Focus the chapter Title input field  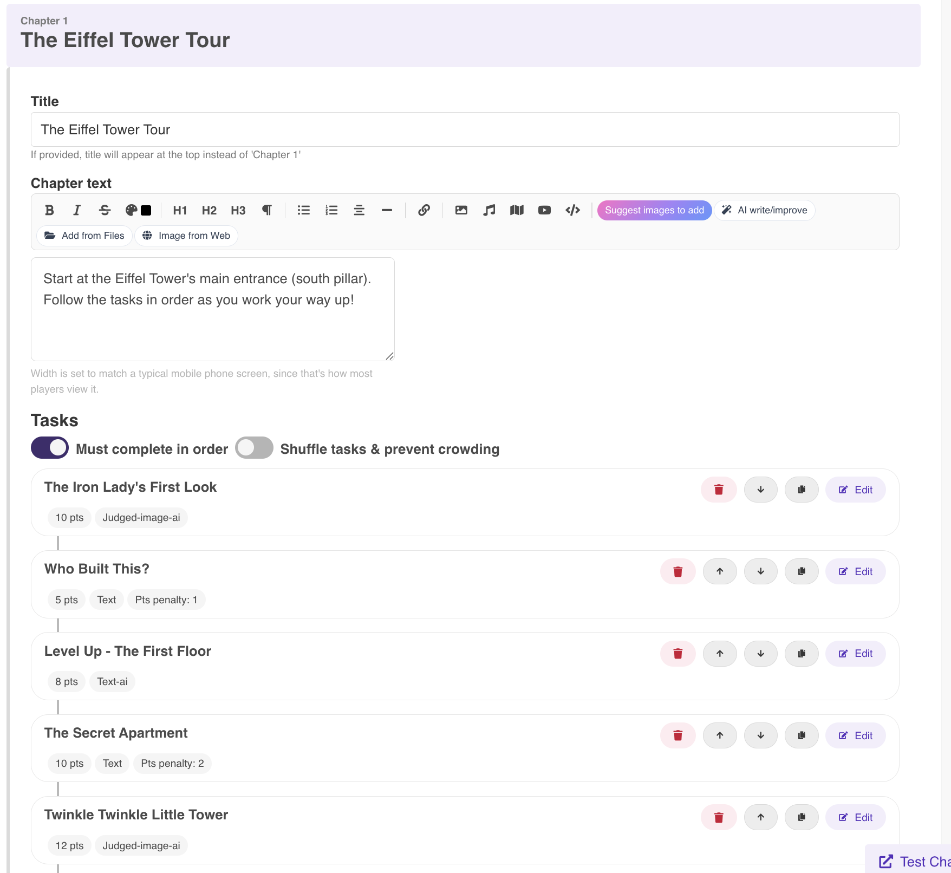[x=465, y=129]
